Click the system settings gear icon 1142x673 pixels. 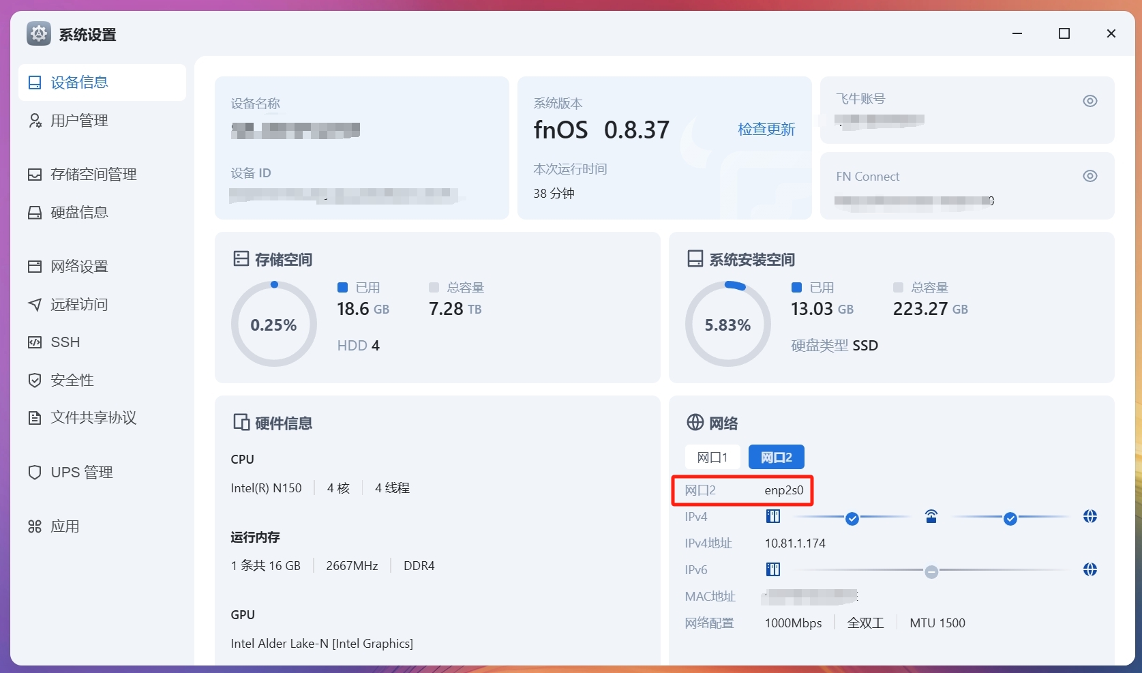39,33
